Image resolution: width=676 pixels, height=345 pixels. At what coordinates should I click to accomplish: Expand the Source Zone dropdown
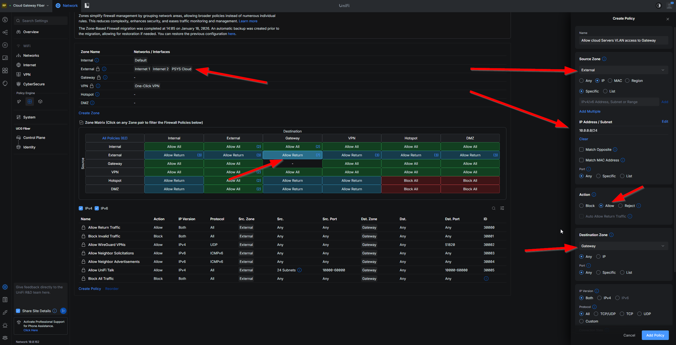(623, 70)
